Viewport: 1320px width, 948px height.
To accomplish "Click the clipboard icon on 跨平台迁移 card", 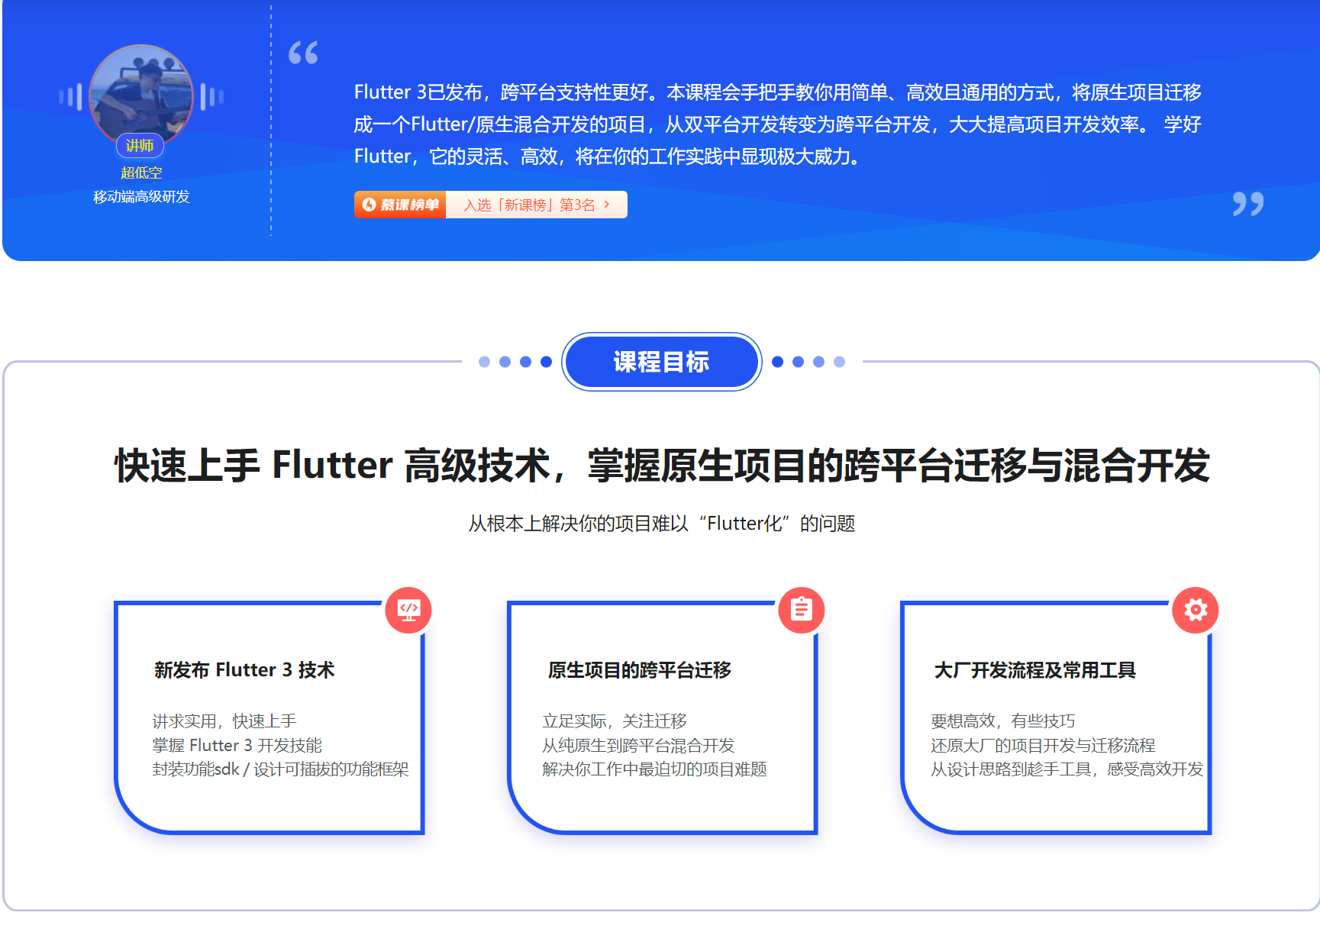I will (x=802, y=610).
